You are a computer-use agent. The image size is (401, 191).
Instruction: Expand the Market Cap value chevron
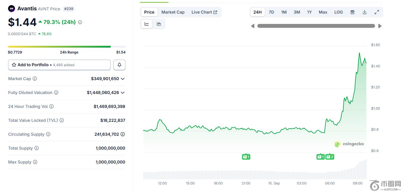(123, 79)
